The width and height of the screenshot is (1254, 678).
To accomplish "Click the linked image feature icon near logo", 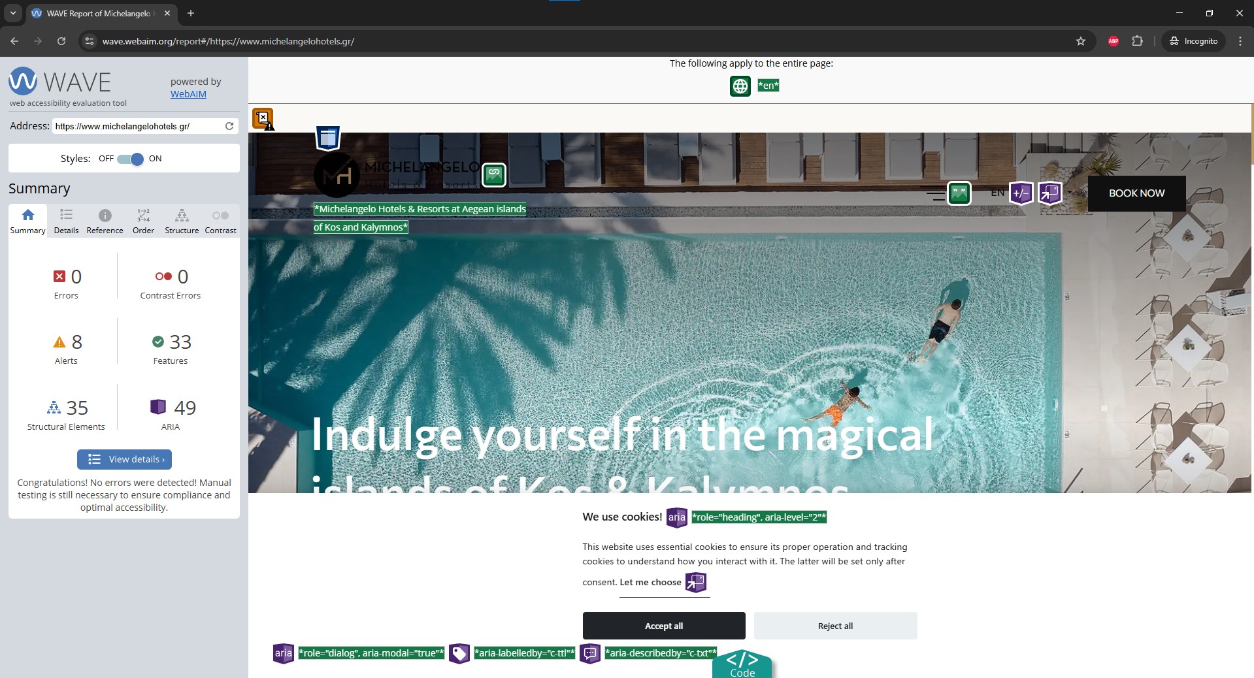I will (494, 174).
